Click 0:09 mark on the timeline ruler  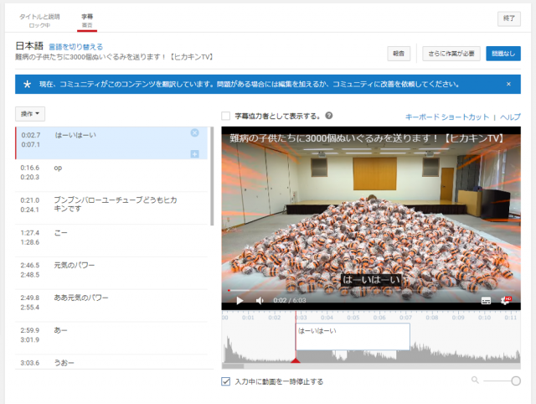[458, 318]
